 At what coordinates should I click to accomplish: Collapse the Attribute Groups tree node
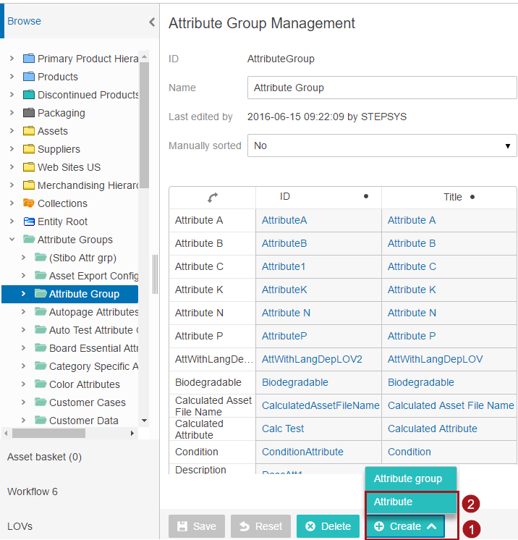[12, 240]
